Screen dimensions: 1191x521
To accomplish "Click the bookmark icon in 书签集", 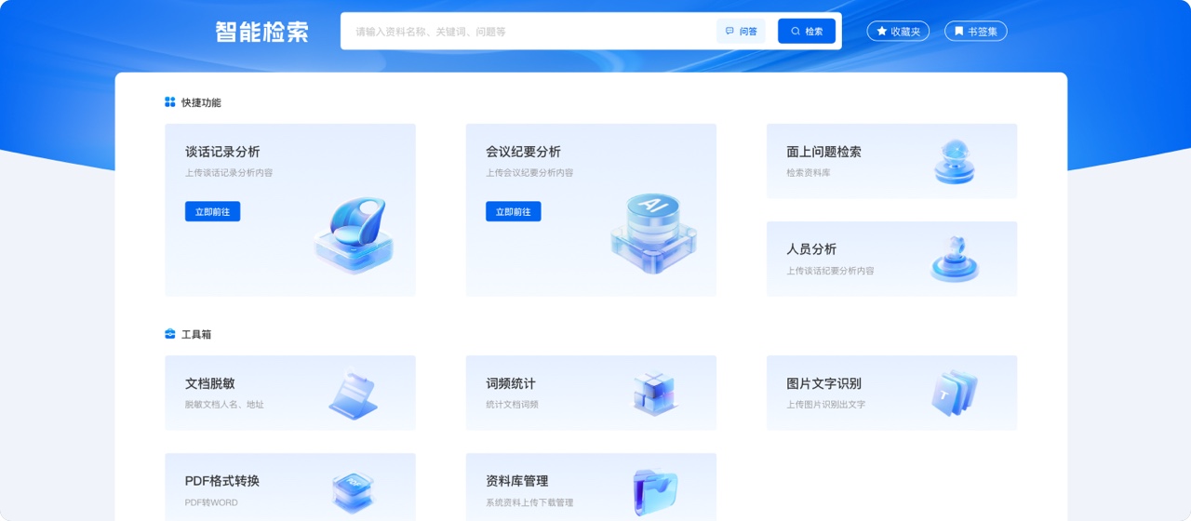I will click(958, 32).
